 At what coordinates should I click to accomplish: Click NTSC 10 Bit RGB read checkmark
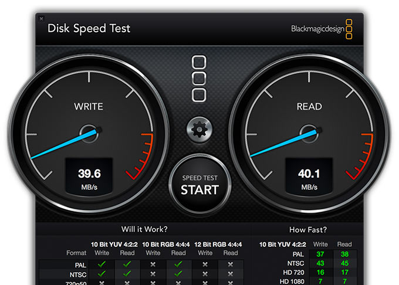[x=178, y=274]
